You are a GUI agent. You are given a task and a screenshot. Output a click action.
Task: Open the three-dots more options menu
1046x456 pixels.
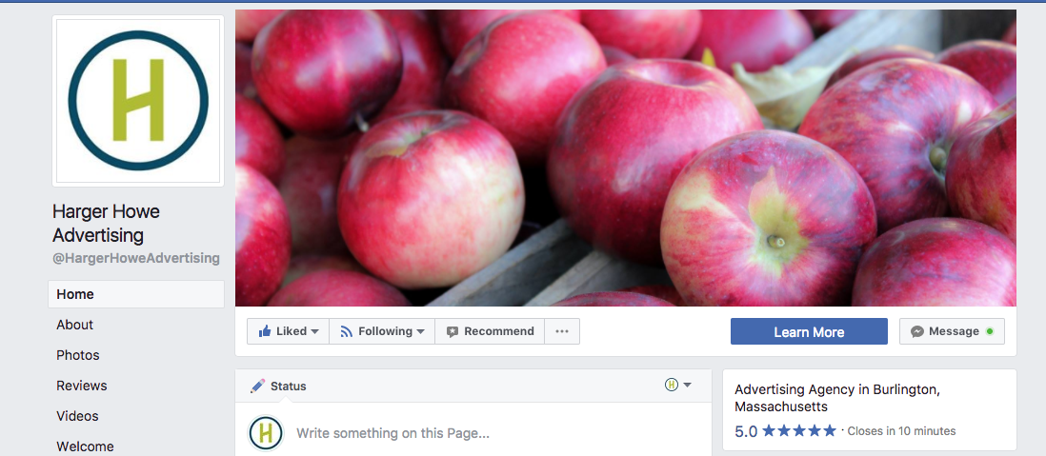tap(562, 331)
